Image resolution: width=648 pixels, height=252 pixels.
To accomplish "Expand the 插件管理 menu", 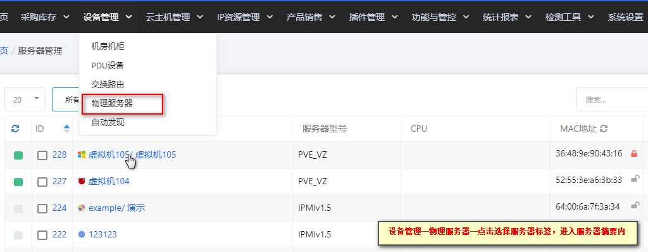I will point(373,17).
